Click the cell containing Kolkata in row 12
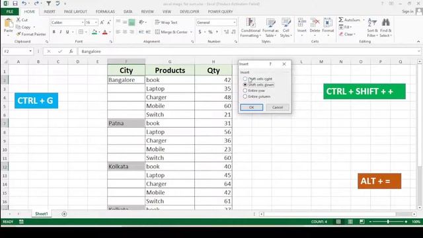Viewport: 423px width, 238px height. (x=126, y=167)
